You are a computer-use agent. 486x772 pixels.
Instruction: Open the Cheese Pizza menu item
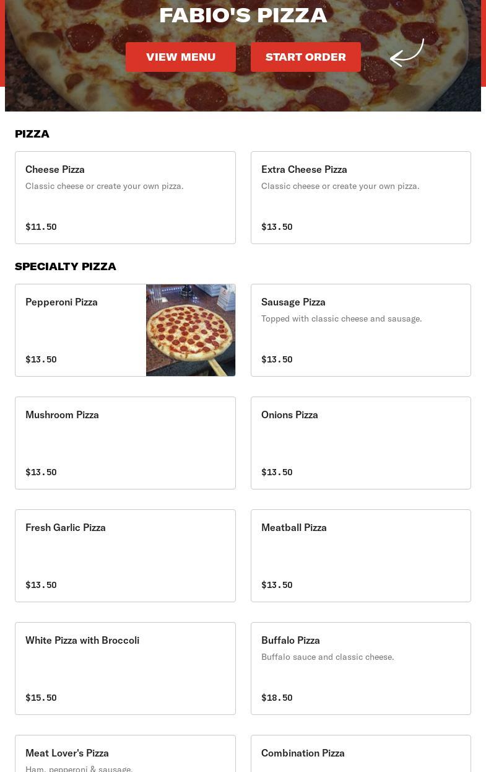(125, 197)
